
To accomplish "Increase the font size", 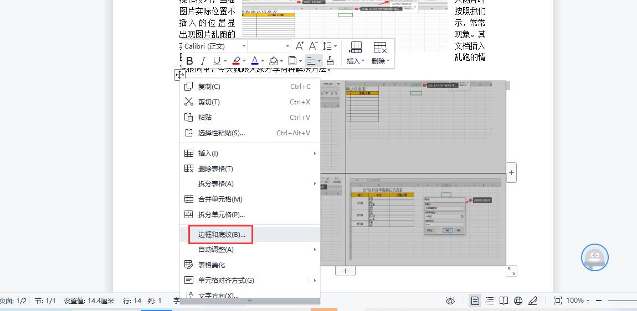I will coord(300,46).
